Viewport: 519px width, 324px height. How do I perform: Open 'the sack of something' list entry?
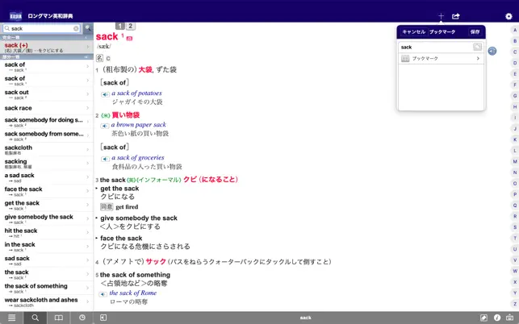pos(46,288)
